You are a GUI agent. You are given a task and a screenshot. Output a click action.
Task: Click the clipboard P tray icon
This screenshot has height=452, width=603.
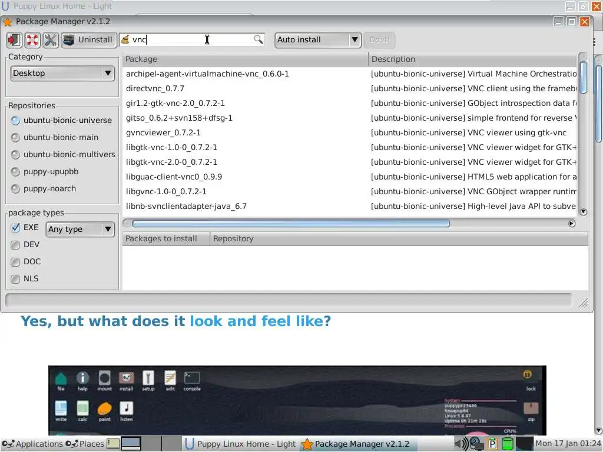(492, 444)
